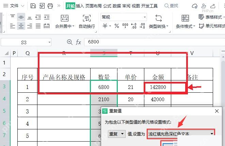Viewport: 225px width, 146px height.
Task: Open currency format dropdown arrow
Action: click(110, 26)
